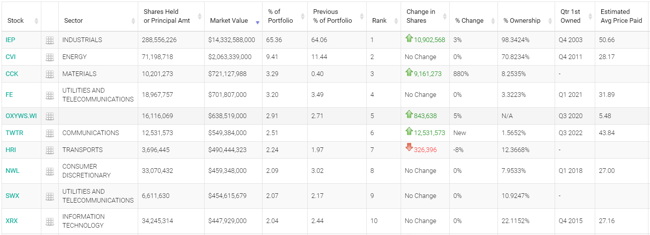650x235 pixels.
Task: Sort by Rank column arrows
Action: click(x=396, y=21)
